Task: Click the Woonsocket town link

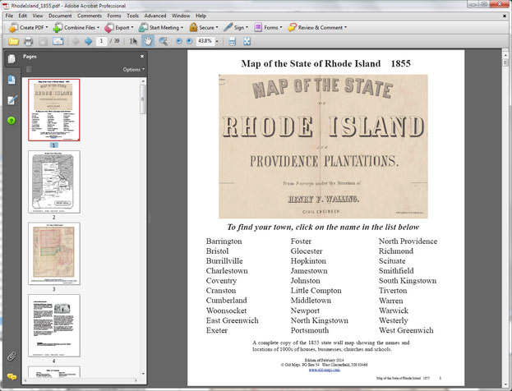Action: [226, 310]
